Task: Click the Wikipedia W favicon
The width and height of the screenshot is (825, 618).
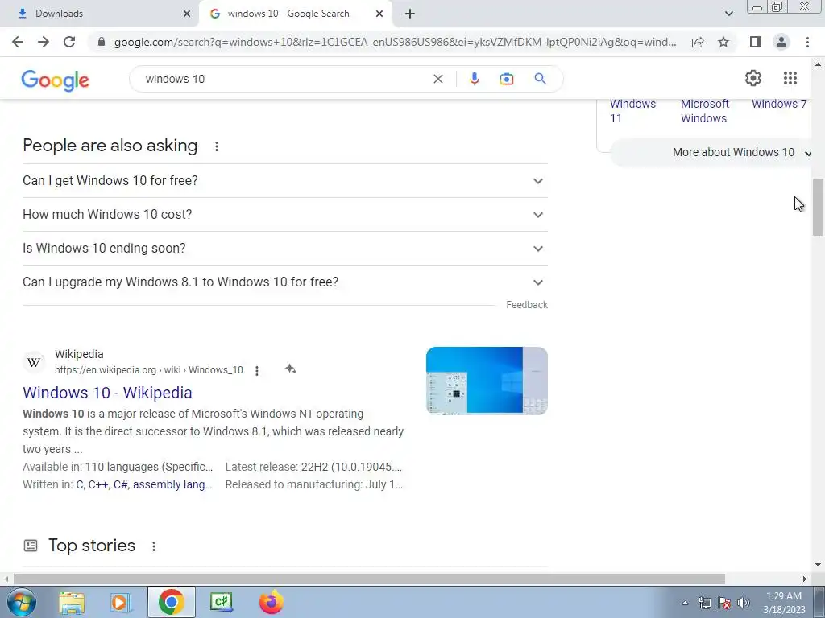Action: (34, 362)
